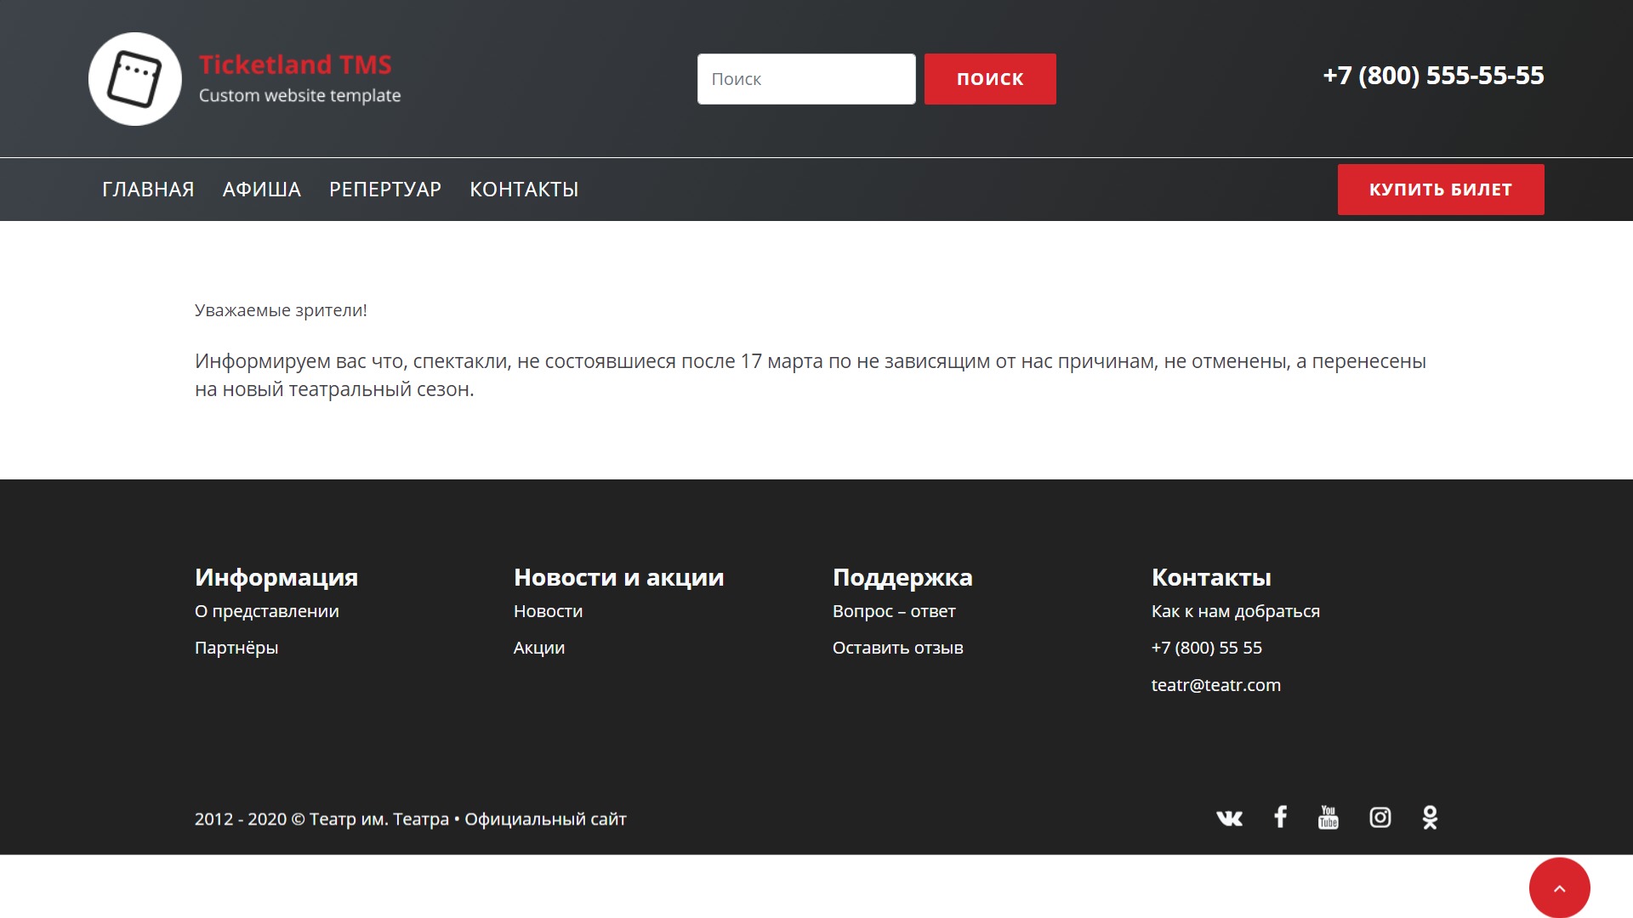Screen dimensions: 1633x918
Task: Open the КОНТАКТЫ menu item
Action: pos(524,190)
